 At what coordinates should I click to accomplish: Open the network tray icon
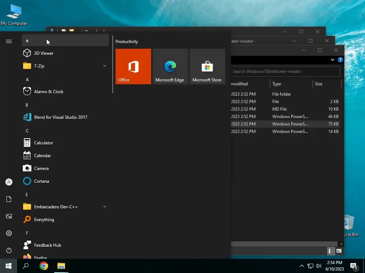[310, 266]
